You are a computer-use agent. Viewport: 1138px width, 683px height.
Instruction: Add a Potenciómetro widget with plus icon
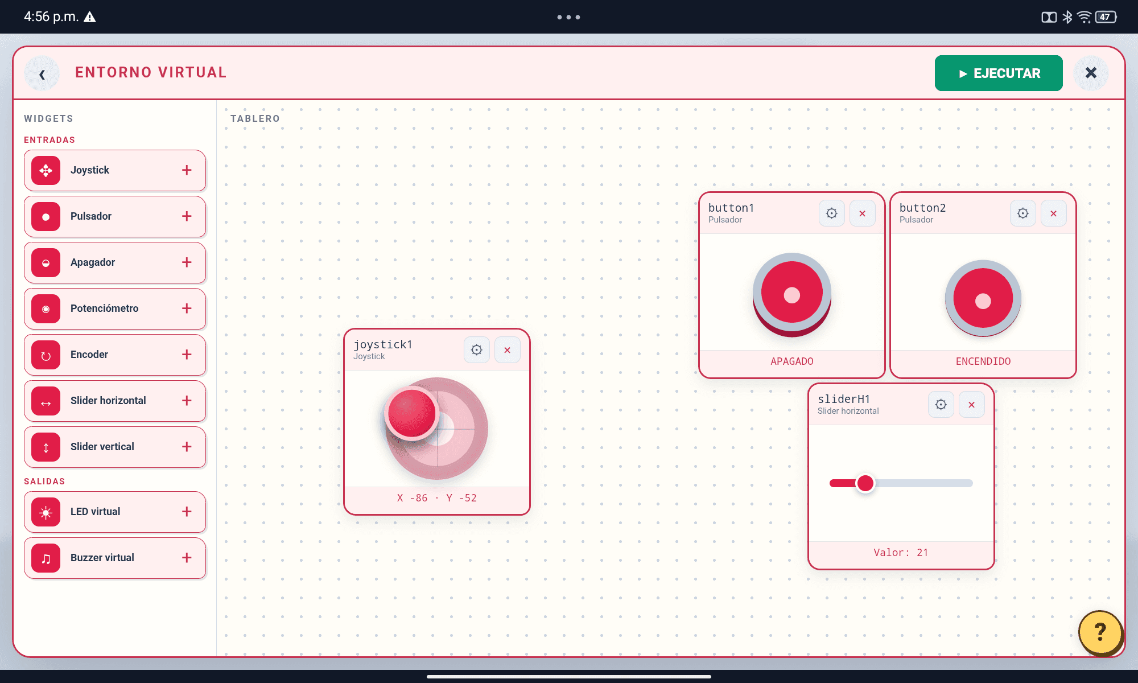coord(187,308)
